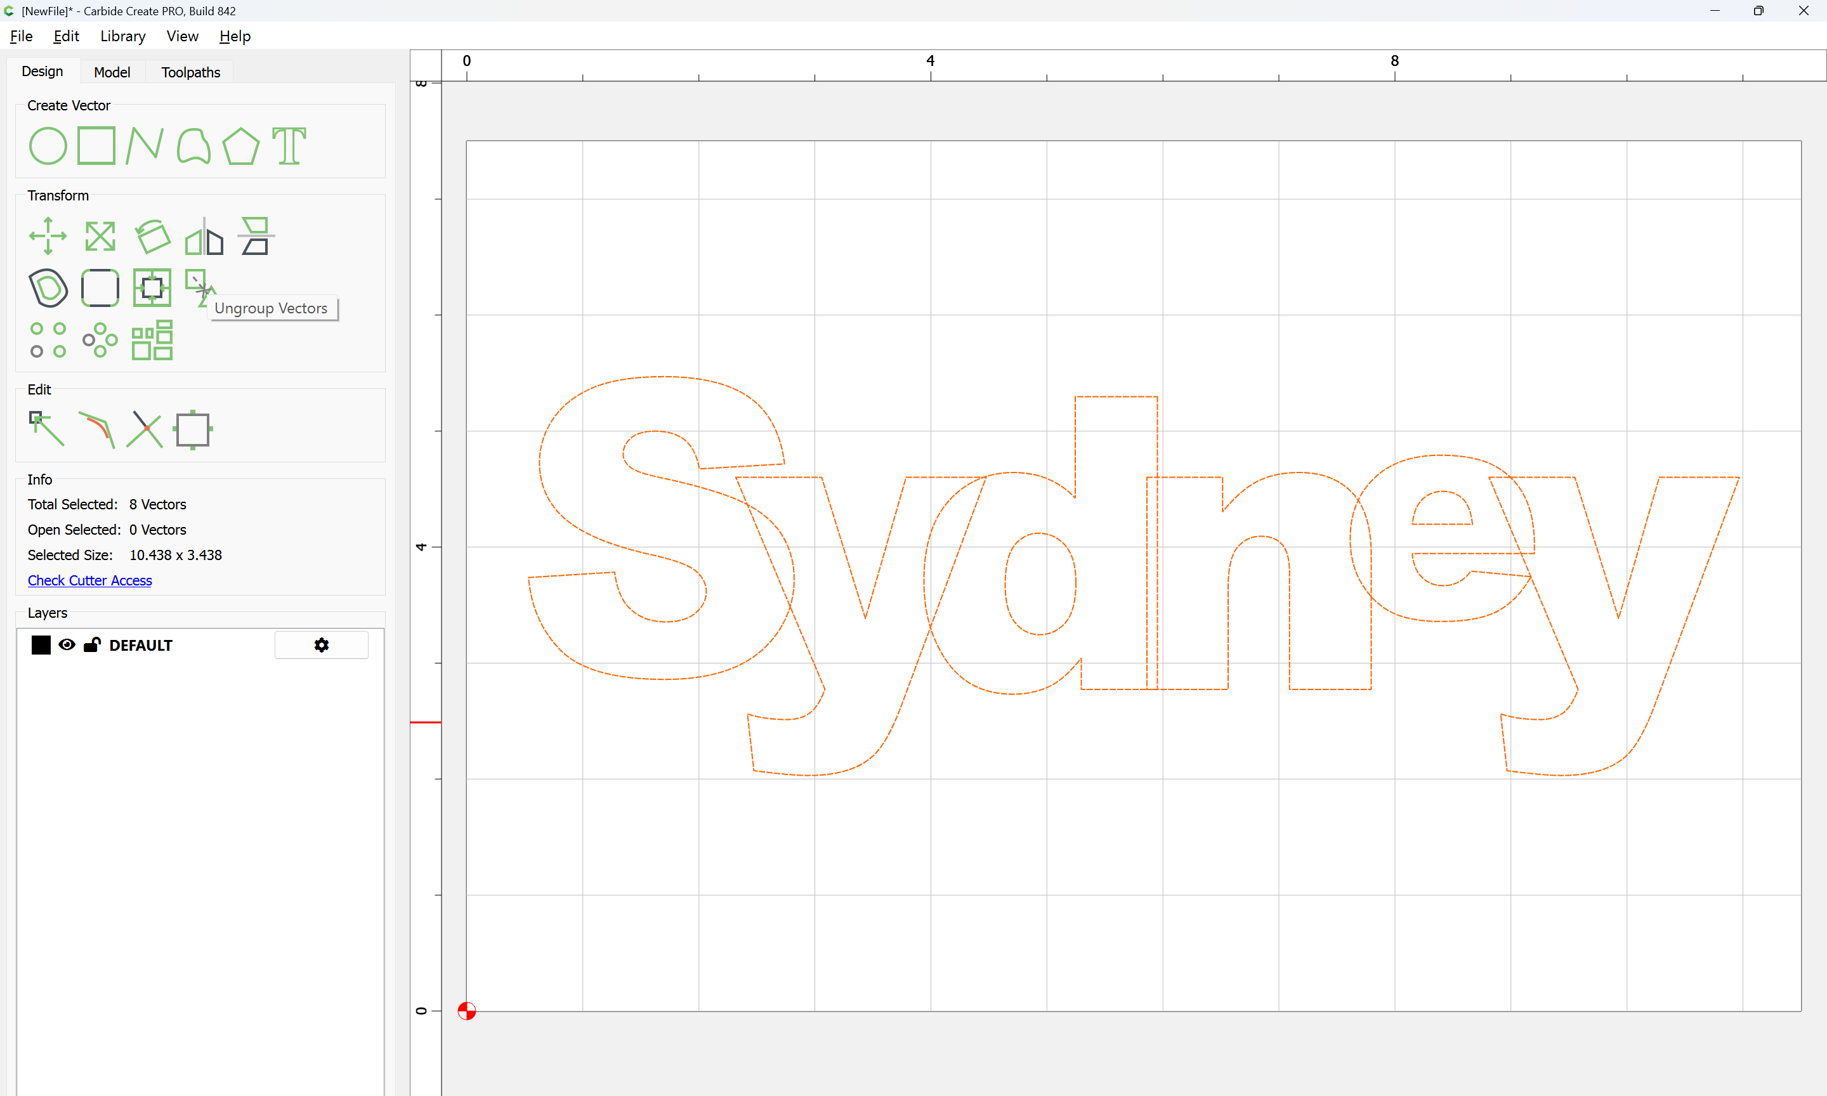This screenshot has width=1827, height=1096.
Task: Toggle the DEFAULT layer lock
Action: [x=91, y=645]
